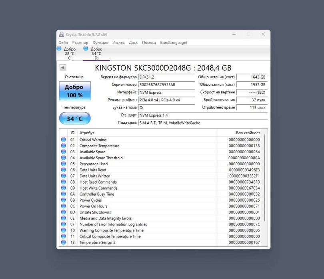
Task: Click status orb for Host Write Commands
Action: pyautogui.click(x=64, y=188)
